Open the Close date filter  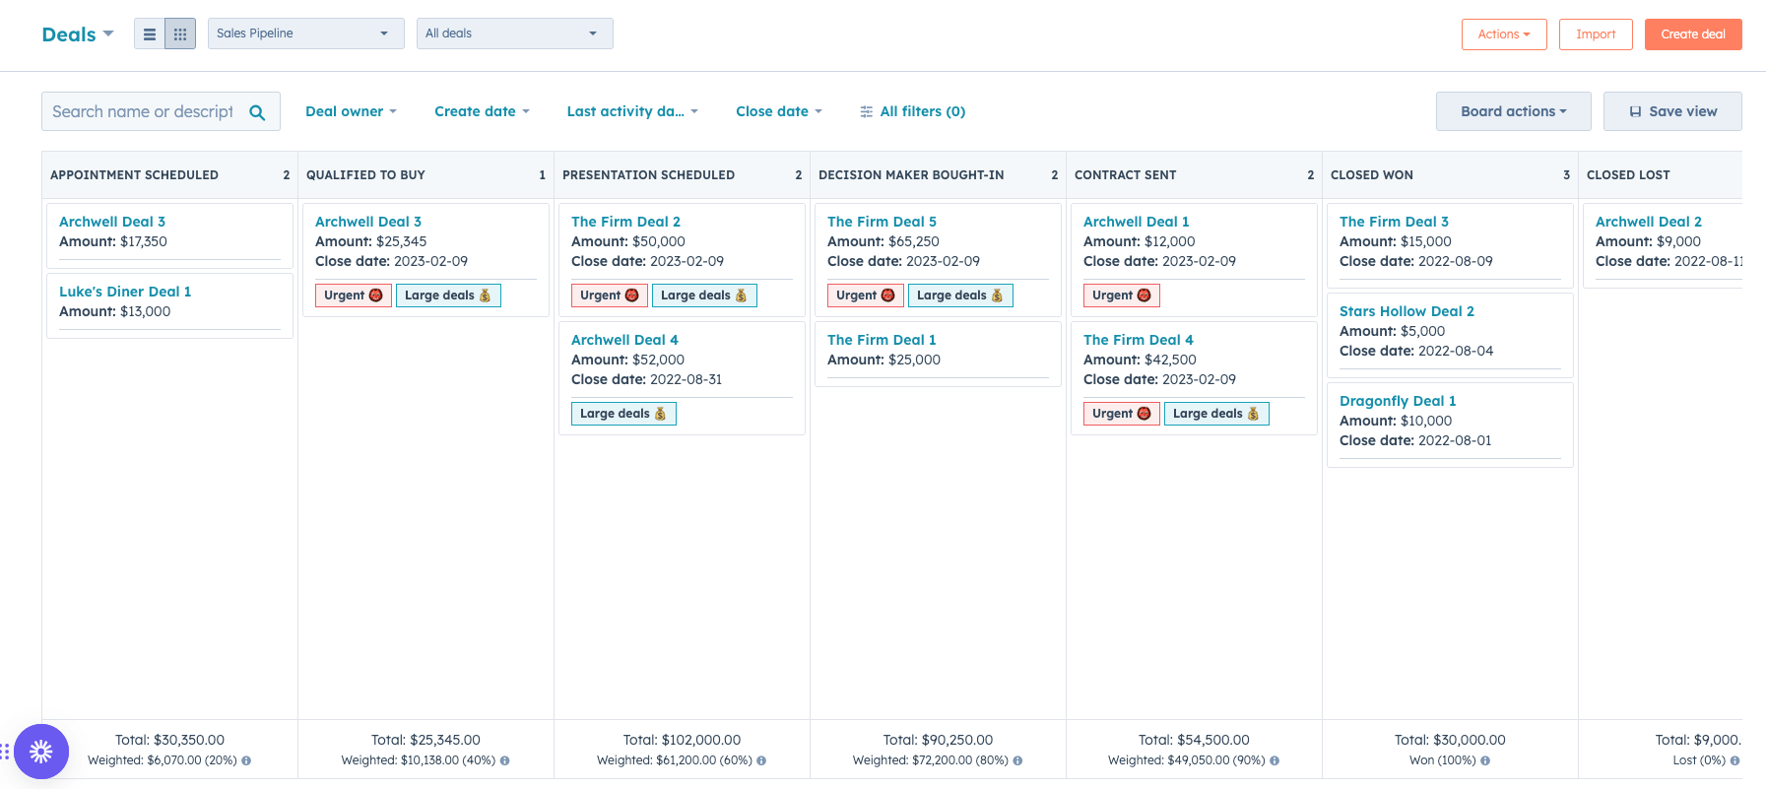pyautogui.click(x=778, y=111)
